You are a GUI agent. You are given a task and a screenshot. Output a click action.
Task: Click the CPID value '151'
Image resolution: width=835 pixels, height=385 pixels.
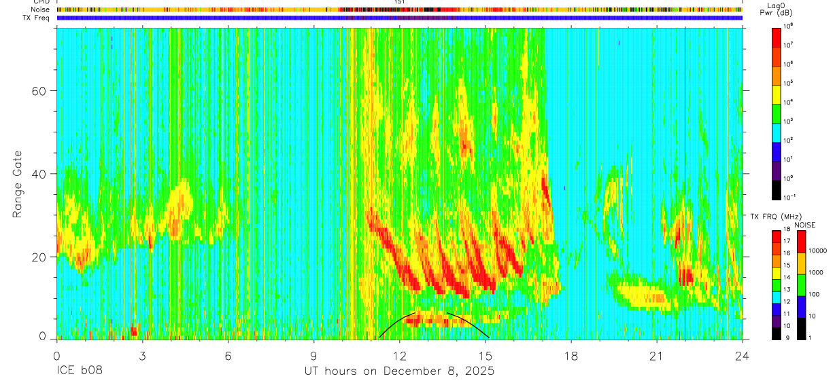tap(399, 2)
